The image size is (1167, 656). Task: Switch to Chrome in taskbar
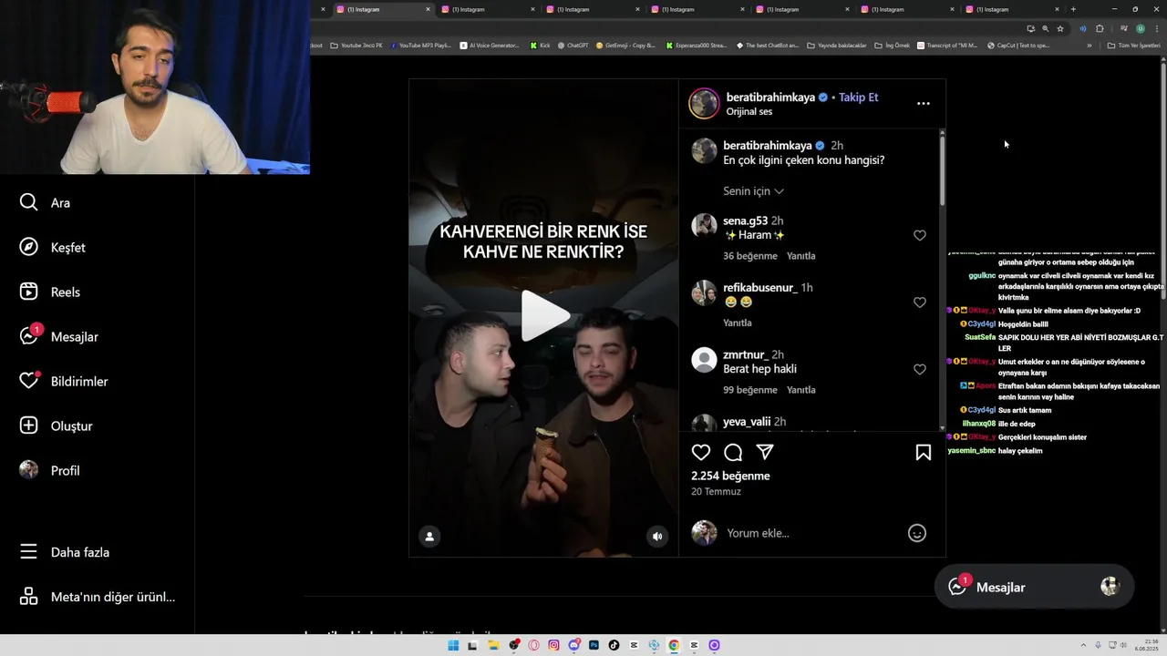tap(674, 645)
